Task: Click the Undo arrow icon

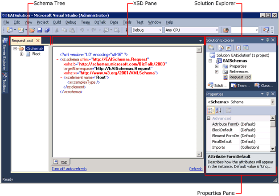Action: [x=82, y=30]
